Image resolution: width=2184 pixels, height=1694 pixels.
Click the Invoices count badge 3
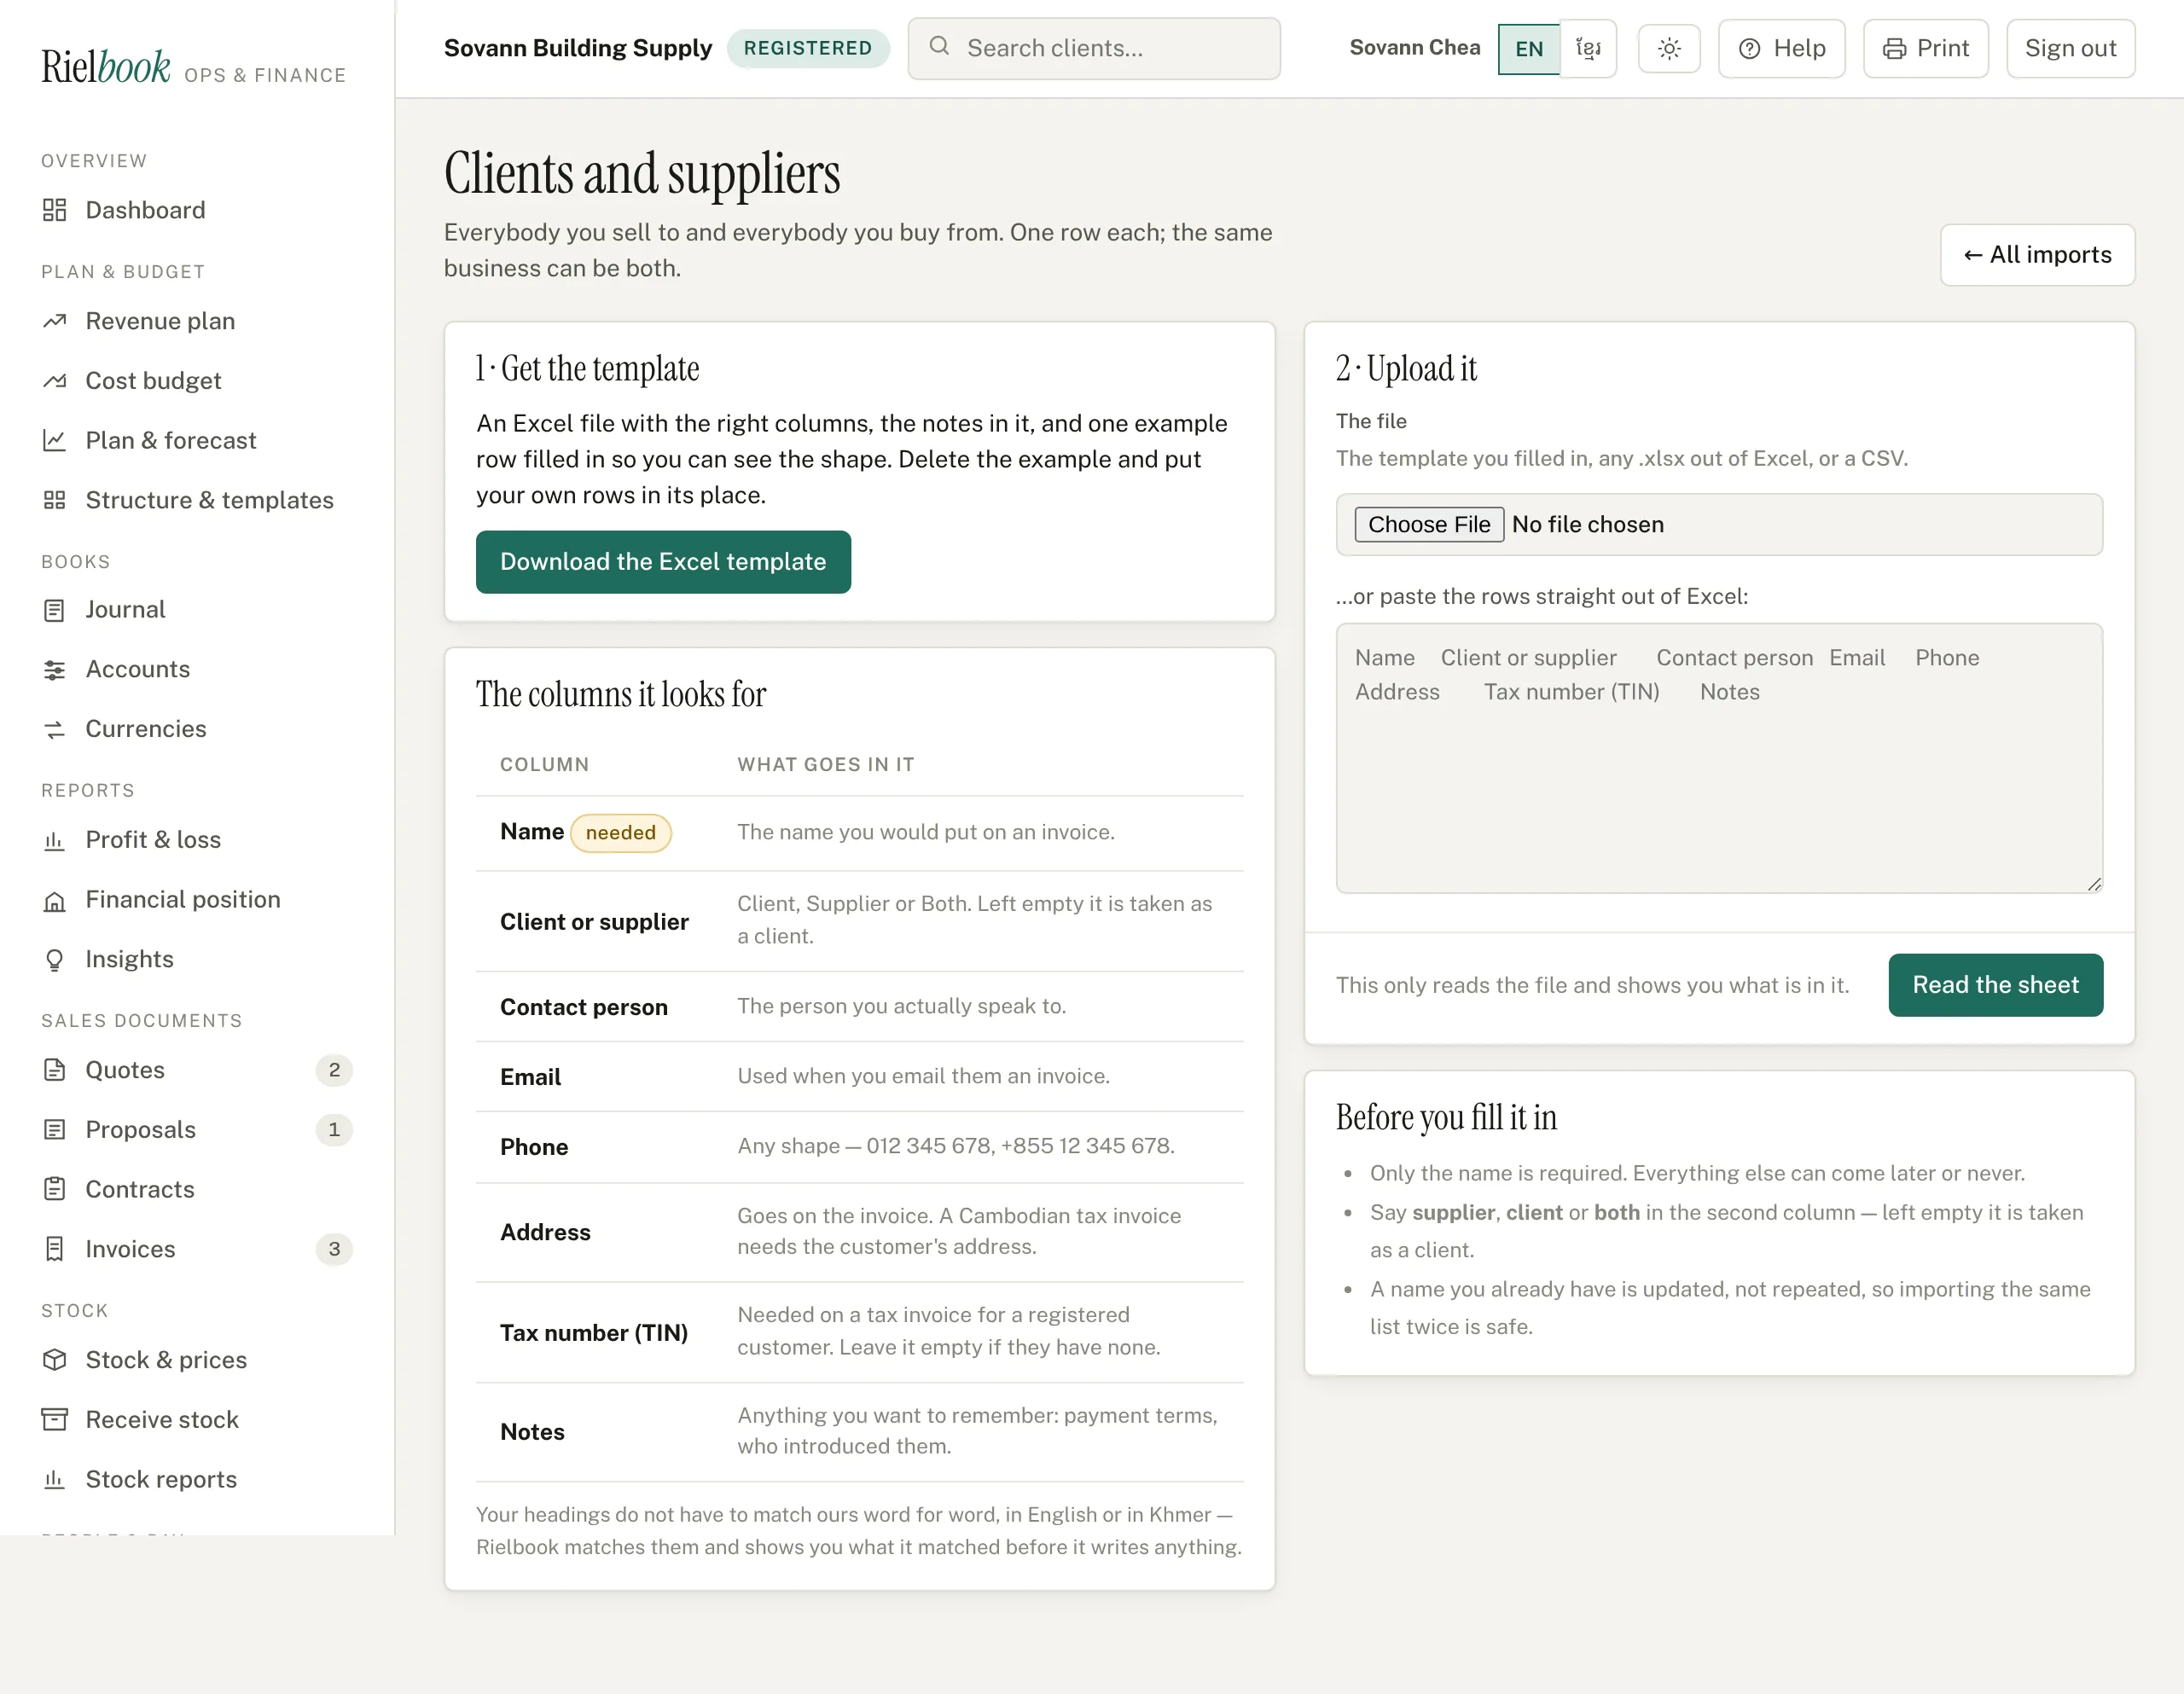[x=334, y=1249]
